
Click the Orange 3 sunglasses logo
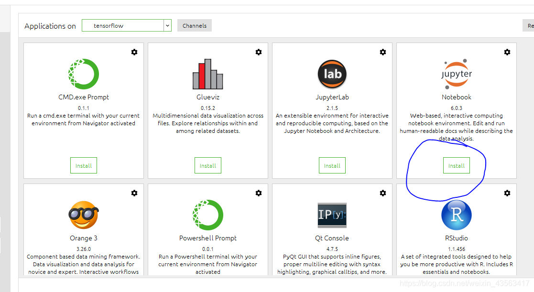[x=84, y=215]
